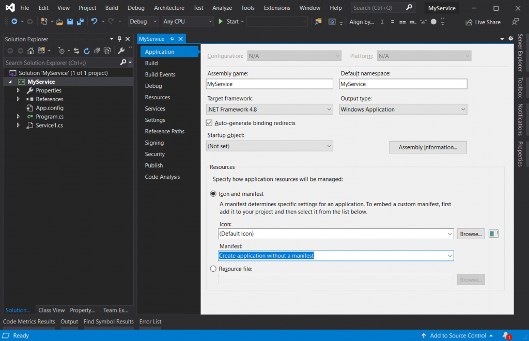Select the Icon and manifest radio button

(x=213, y=194)
